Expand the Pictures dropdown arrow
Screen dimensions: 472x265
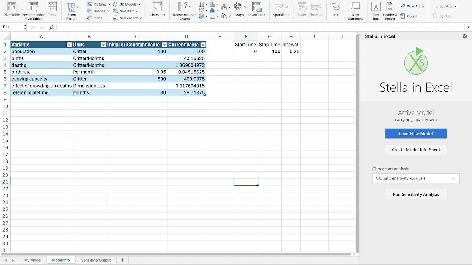(x=110, y=4)
